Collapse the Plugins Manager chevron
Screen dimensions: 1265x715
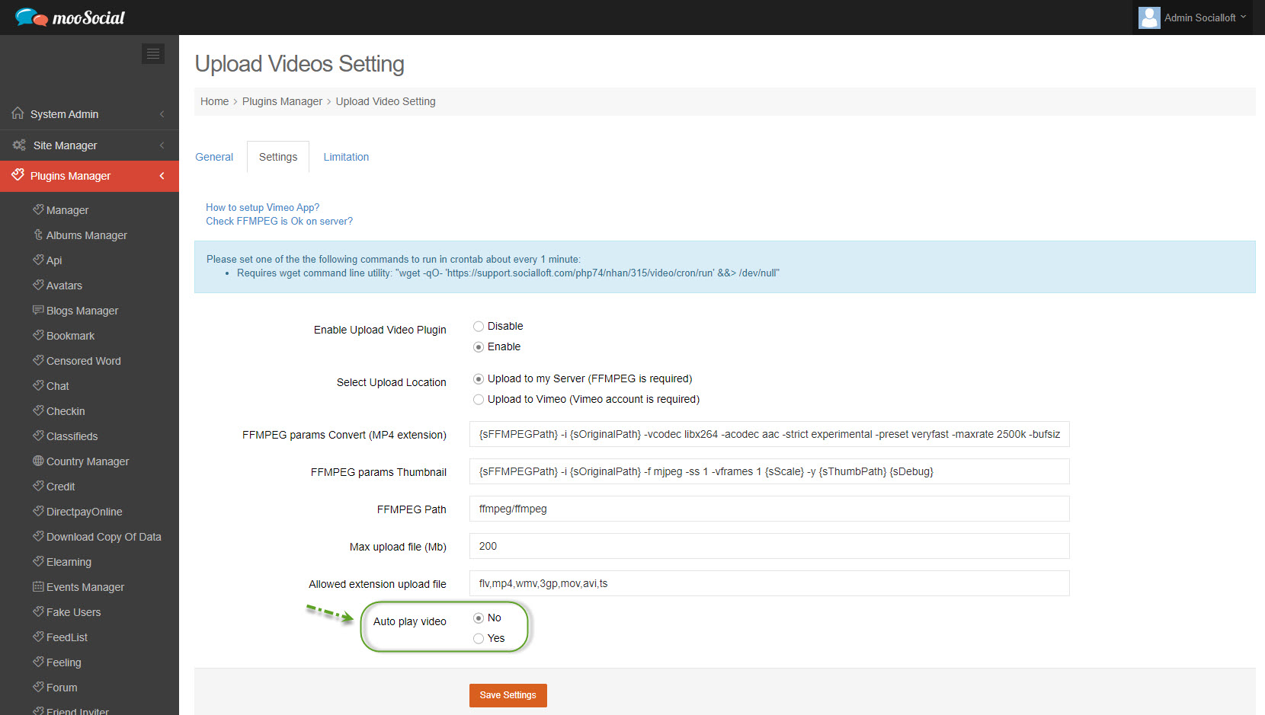162,176
